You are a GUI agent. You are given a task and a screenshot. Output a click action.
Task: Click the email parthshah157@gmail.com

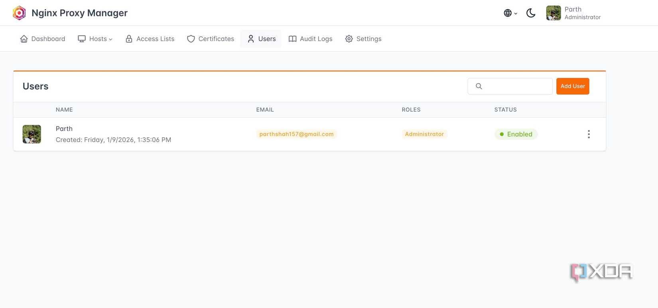tap(296, 134)
